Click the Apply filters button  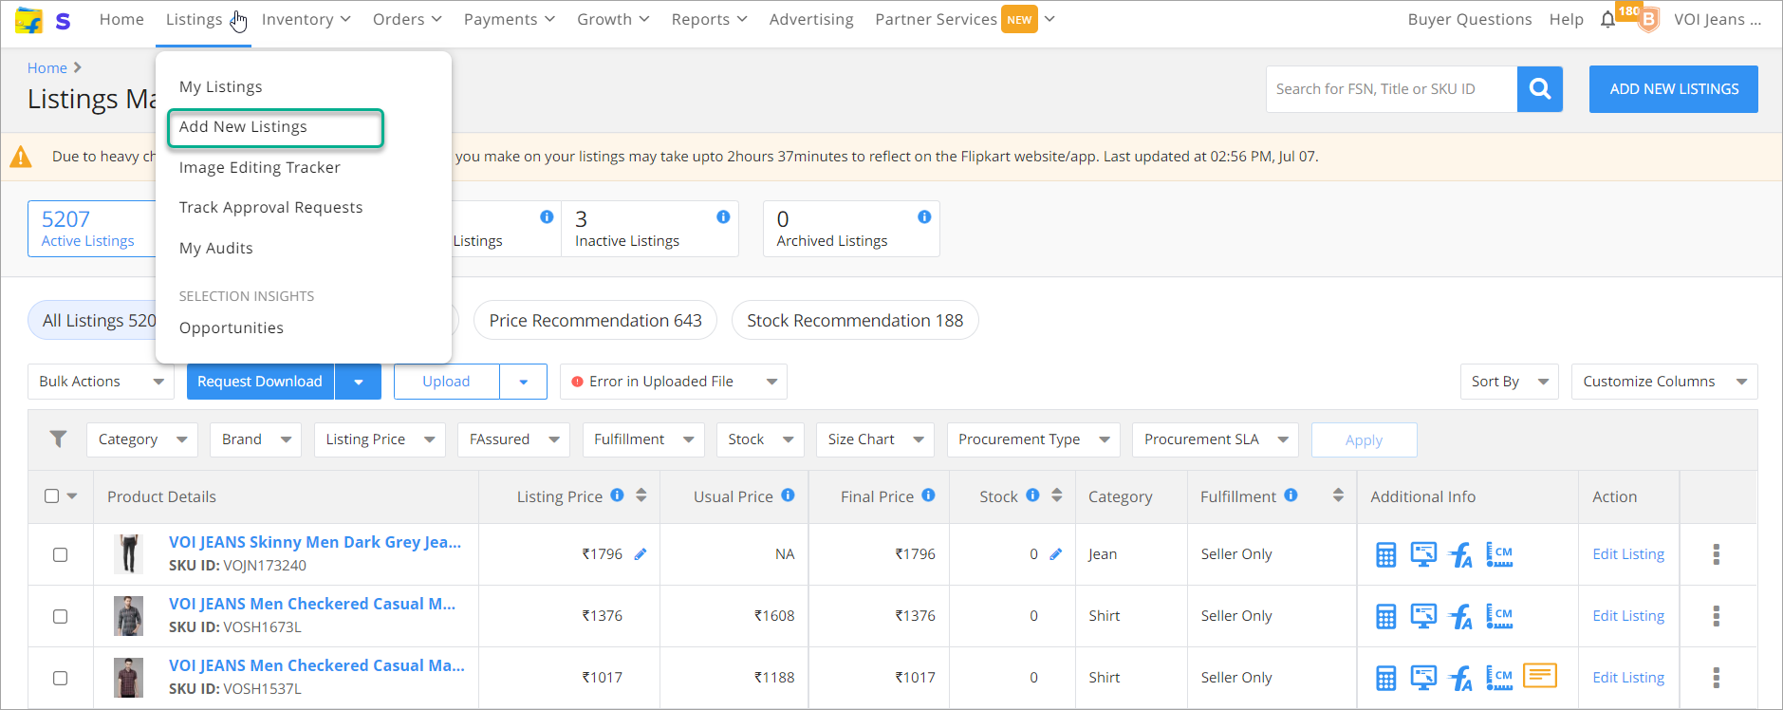pyautogui.click(x=1364, y=440)
